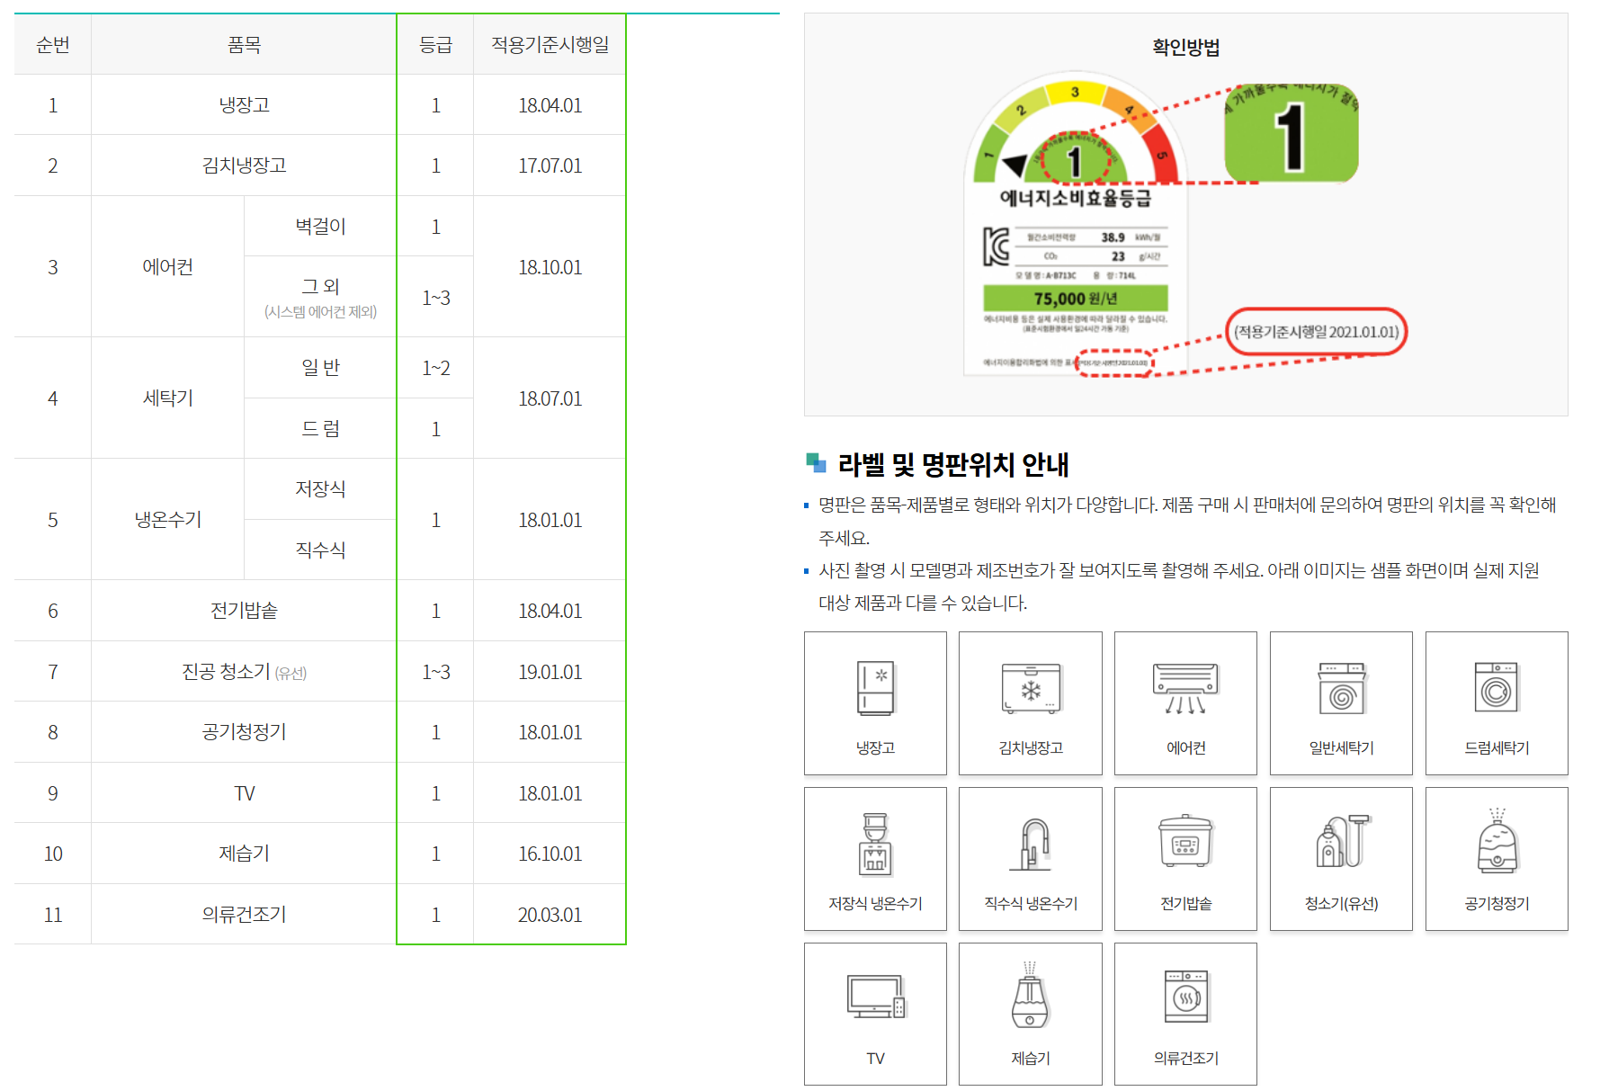The image size is (1609, 1091).
Task: Click the 적용기준시행일 2021.01.01 callout
Action: (1318, 332)
